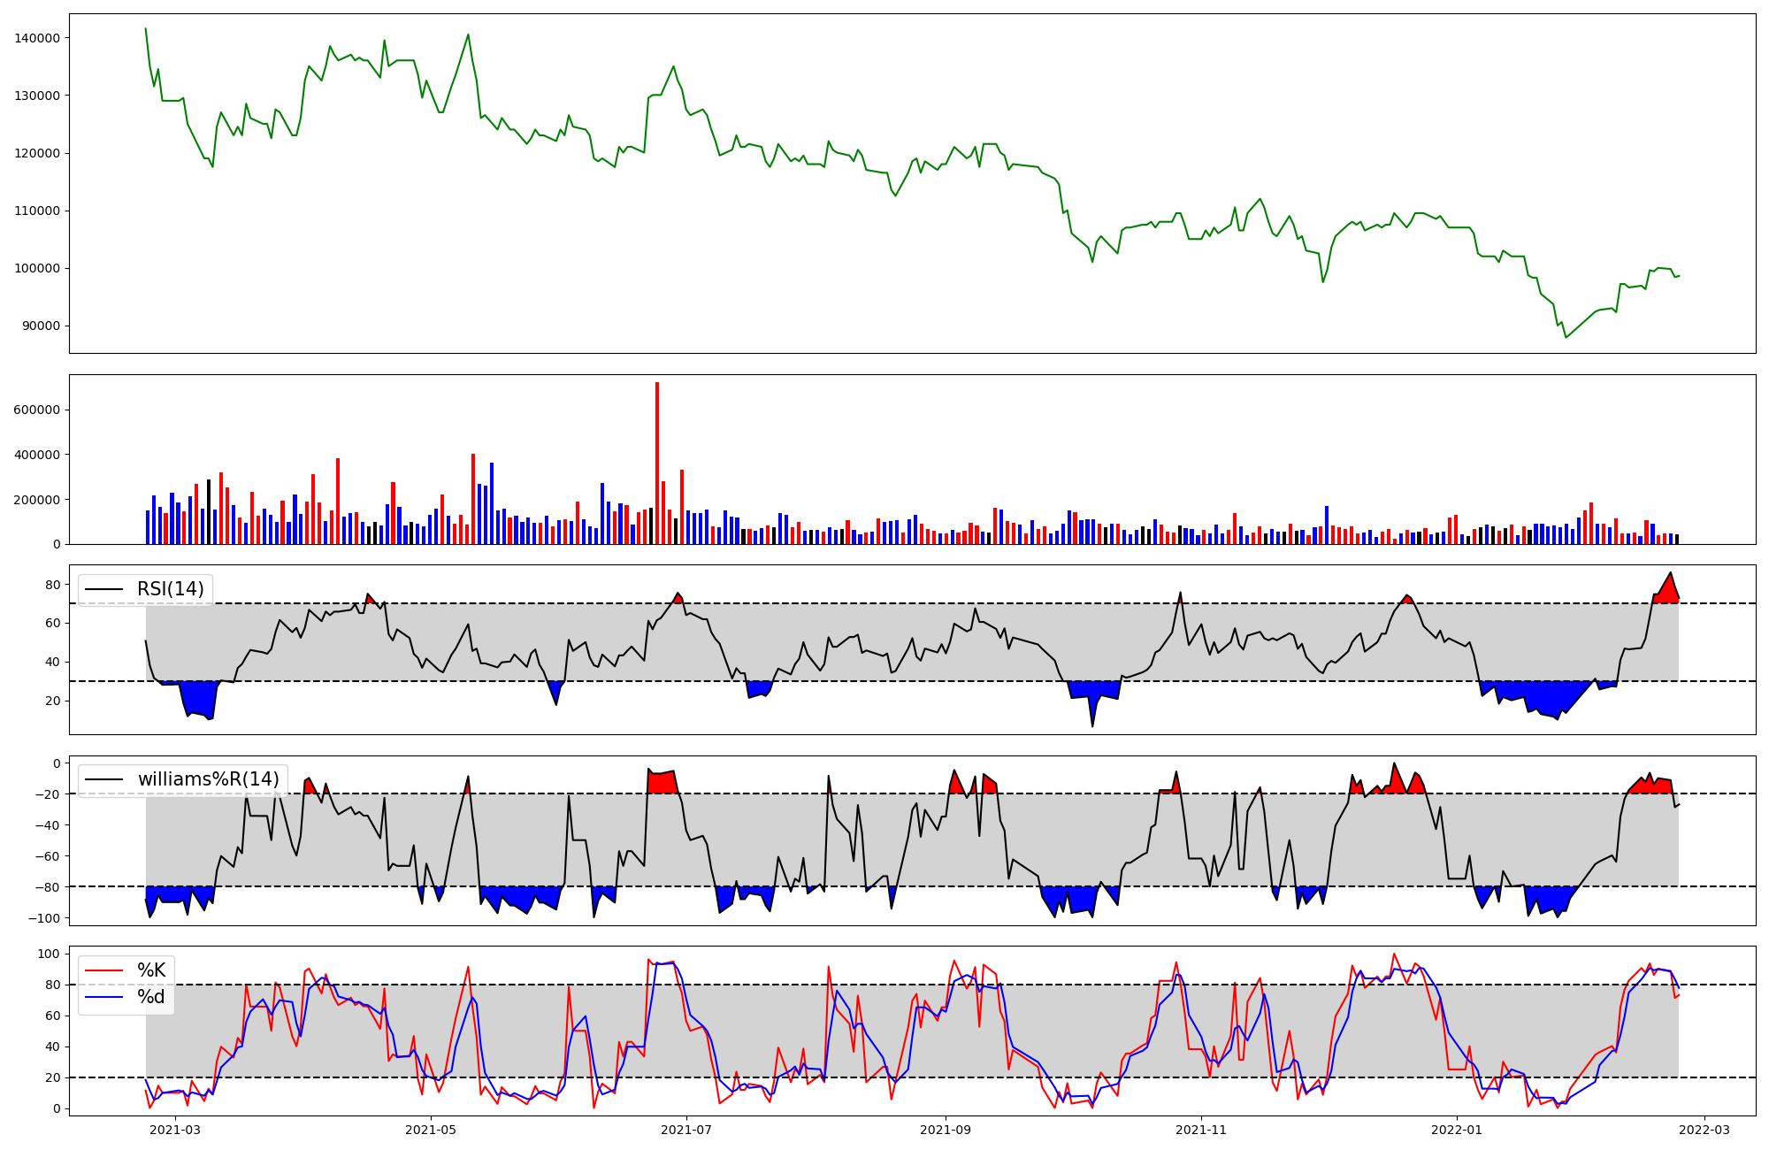Click the 100 tick on stochastic axis
This screenshot has height=1150, width=1769.
tap(50, 954)
